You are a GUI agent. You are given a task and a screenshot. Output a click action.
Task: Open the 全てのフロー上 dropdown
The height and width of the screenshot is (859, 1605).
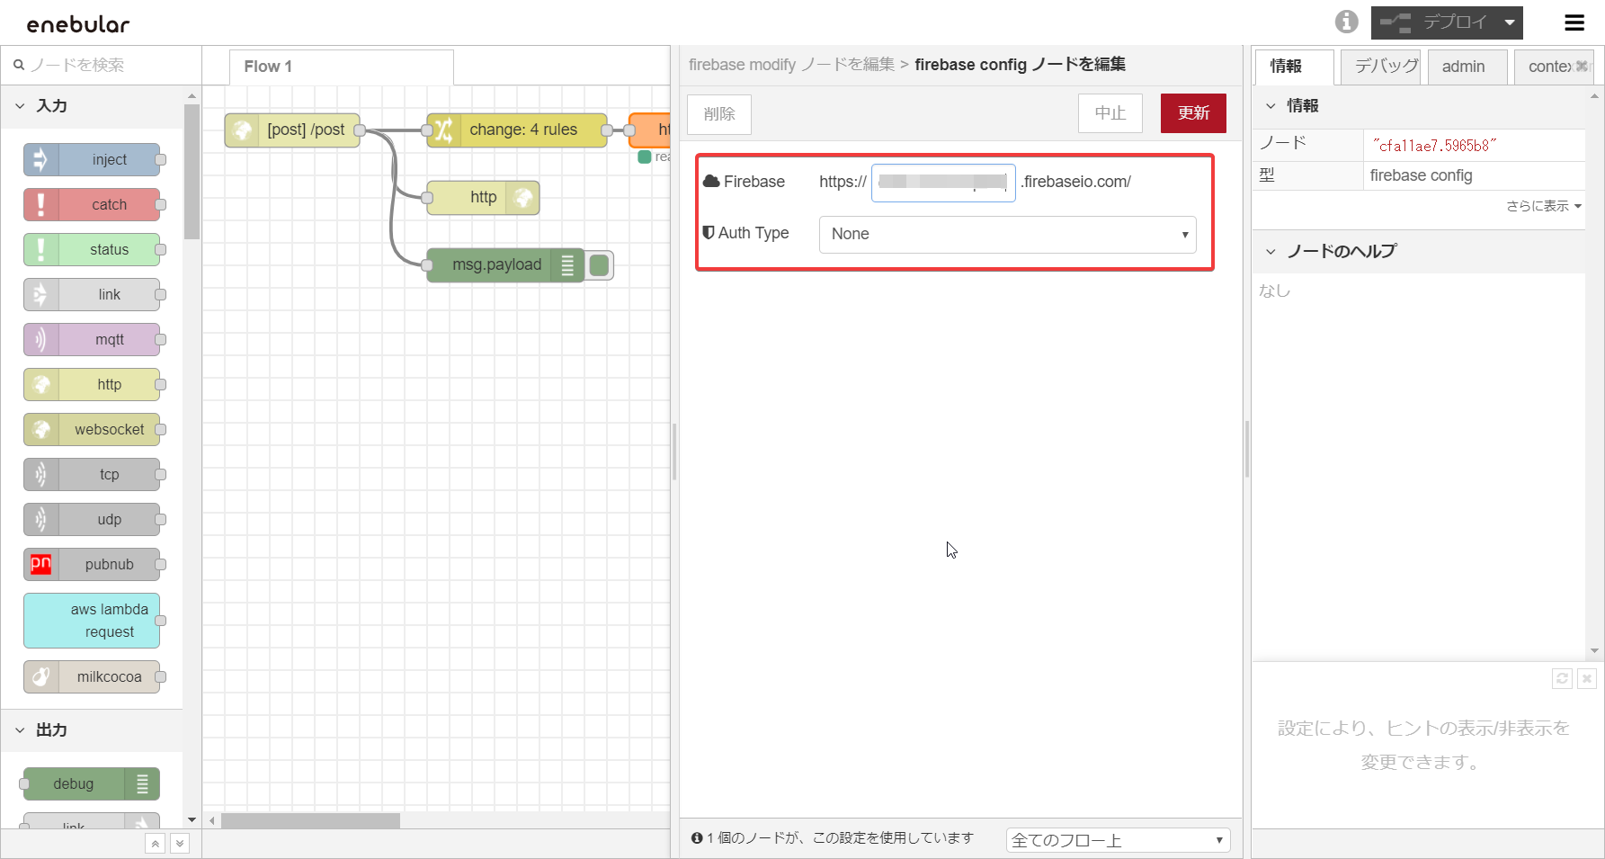coord(1117,839)
